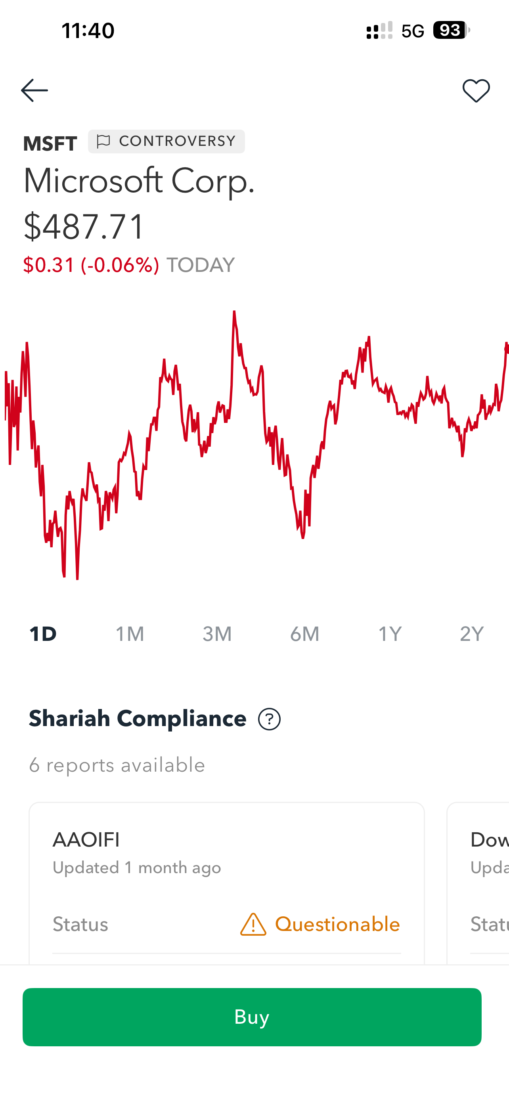
Task: Open the CONTROVERSY label details
Action: pyautogui.click(x=166, y=141)
